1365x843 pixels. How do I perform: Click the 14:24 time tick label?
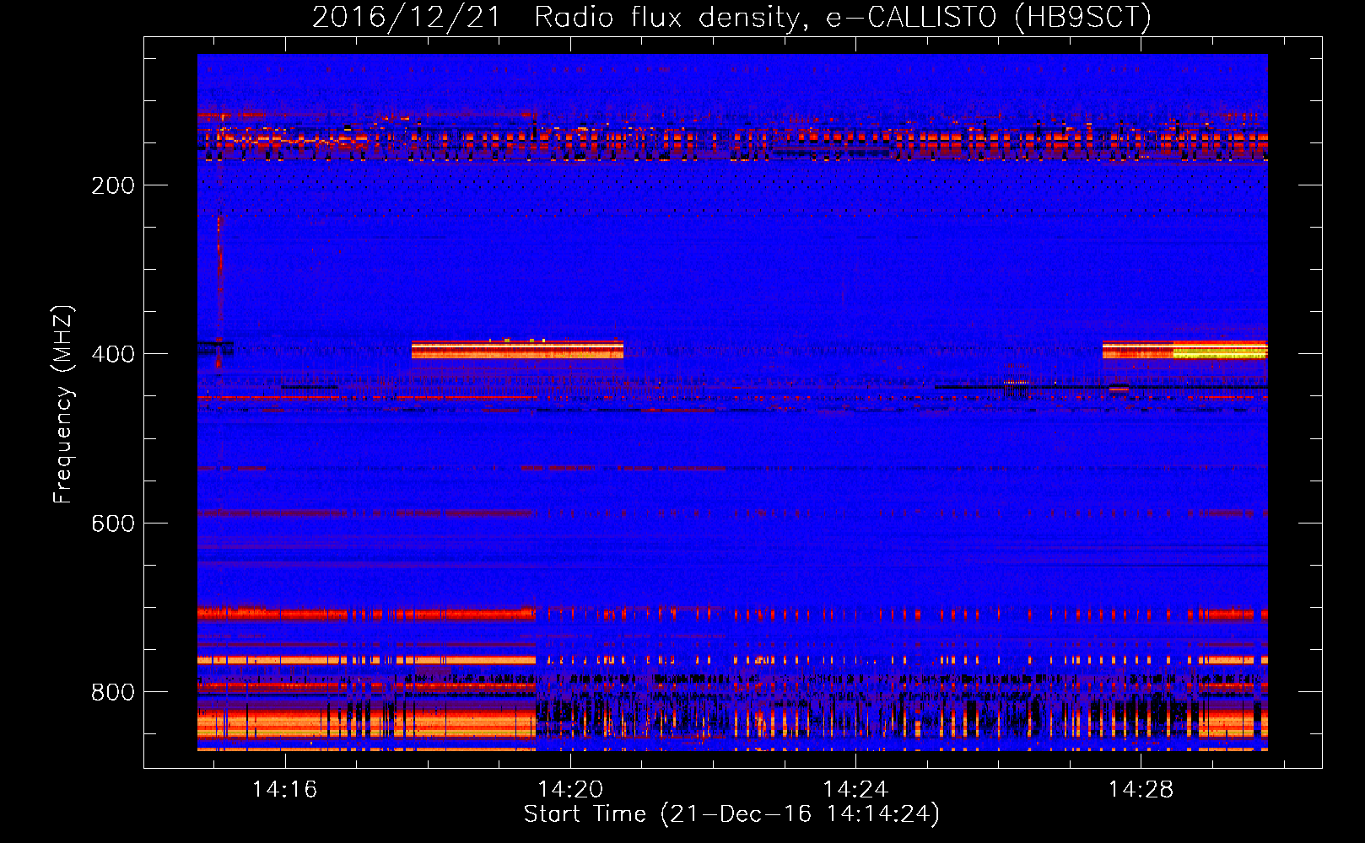[x=855, y=789]
